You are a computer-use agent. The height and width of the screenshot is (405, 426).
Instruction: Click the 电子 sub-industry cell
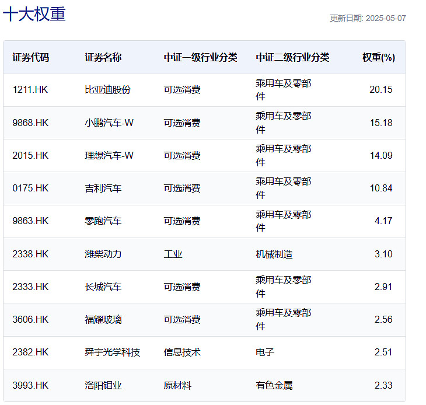265,352
